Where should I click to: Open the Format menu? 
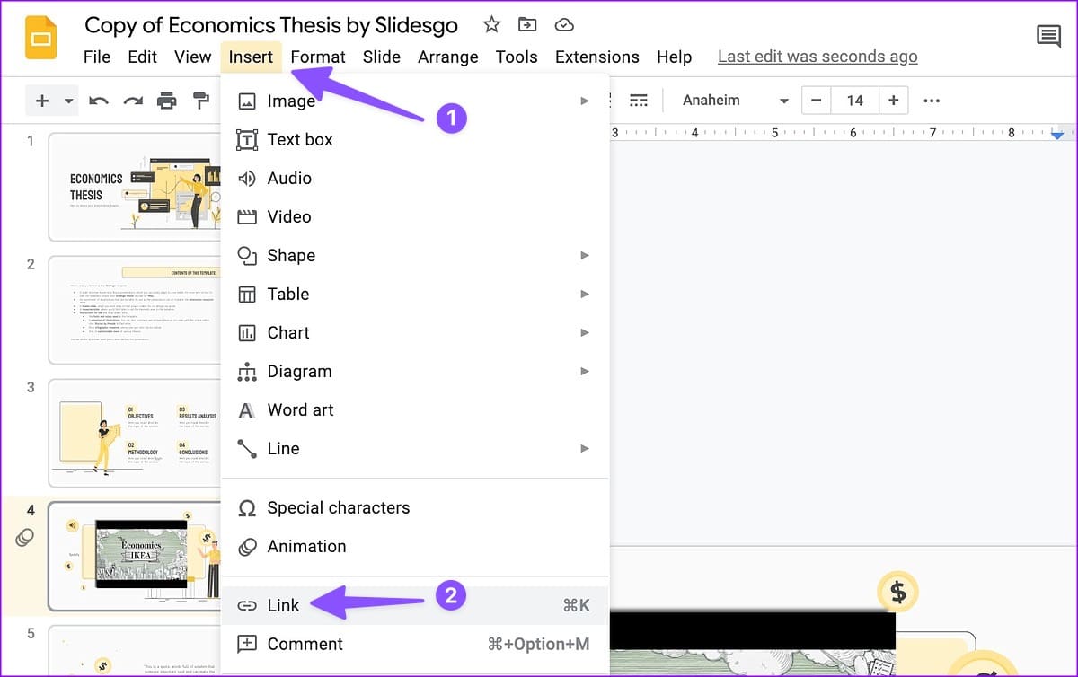click(318, 57)
